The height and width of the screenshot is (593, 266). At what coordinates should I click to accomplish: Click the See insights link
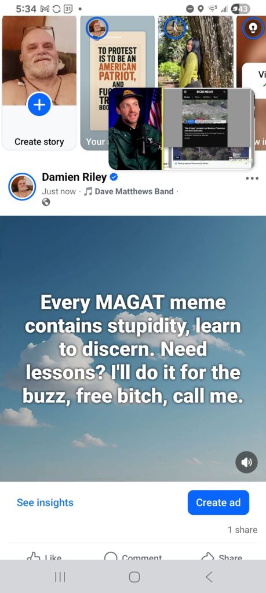pos(45,503)
